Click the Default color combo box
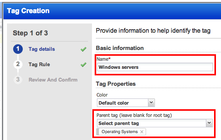Image resolution: width=221 pixels, height=140 pixels. pyautogui.click(x=126, y=103)
